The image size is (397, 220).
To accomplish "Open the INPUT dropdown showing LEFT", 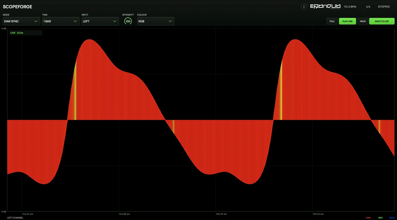I will 100,21.
